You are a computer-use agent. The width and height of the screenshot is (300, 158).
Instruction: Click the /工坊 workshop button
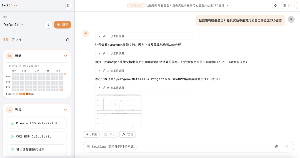click(127, 134)
